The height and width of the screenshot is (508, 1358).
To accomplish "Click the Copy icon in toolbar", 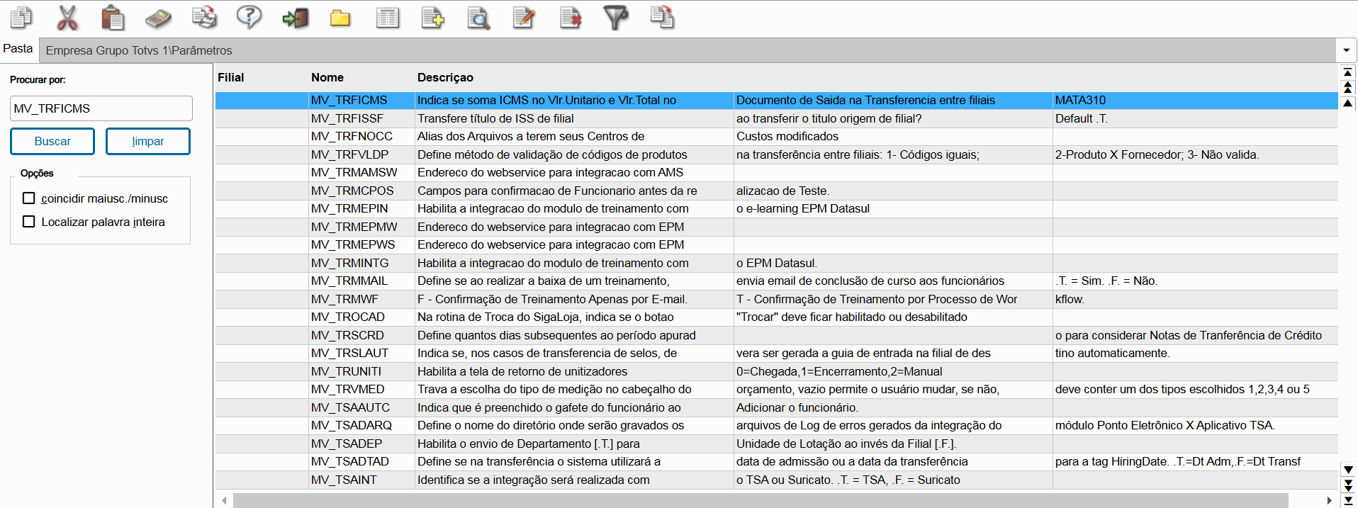I will 21,18.
